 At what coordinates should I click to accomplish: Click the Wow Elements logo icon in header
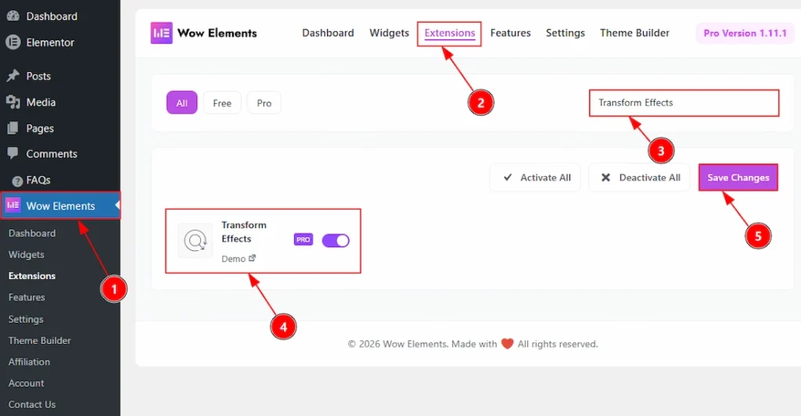tap(161, 33)
